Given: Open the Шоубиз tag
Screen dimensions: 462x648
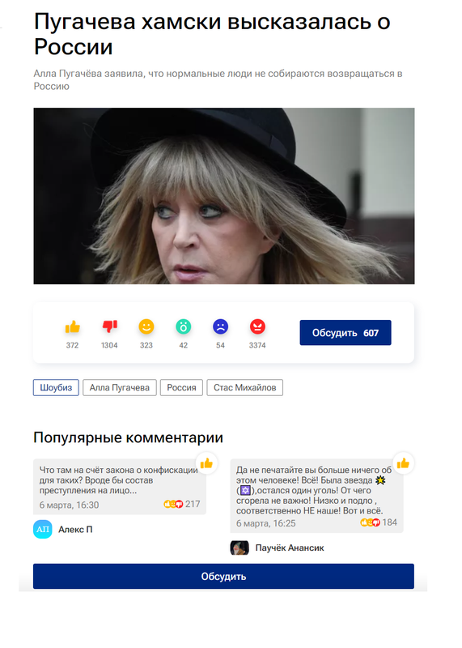Looking at the screenshot, I should 56,388.
